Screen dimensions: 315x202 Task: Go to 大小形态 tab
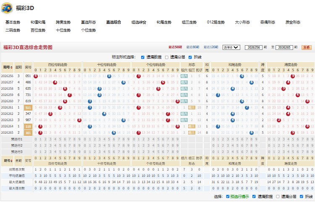tap(242, 22)
